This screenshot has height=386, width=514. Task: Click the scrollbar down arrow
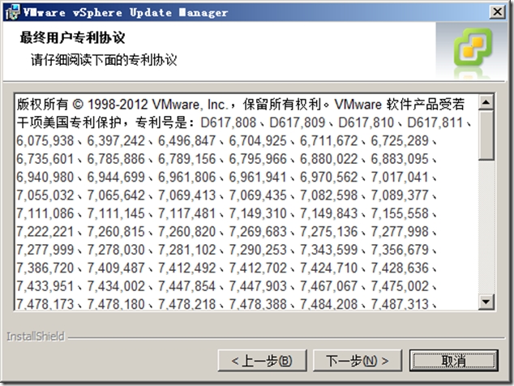(486, 302)
